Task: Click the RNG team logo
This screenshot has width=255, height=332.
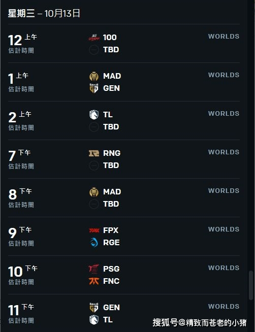Action: coord(94,153)
